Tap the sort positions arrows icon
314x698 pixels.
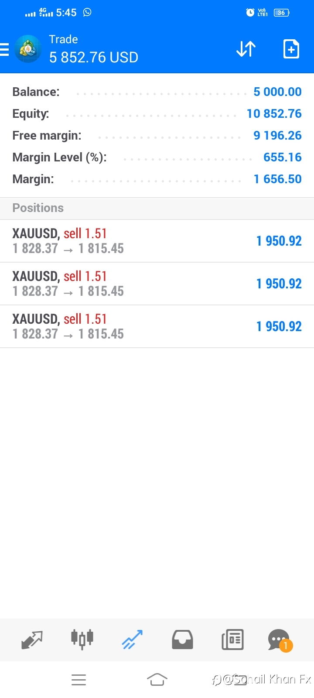(246, 49)
